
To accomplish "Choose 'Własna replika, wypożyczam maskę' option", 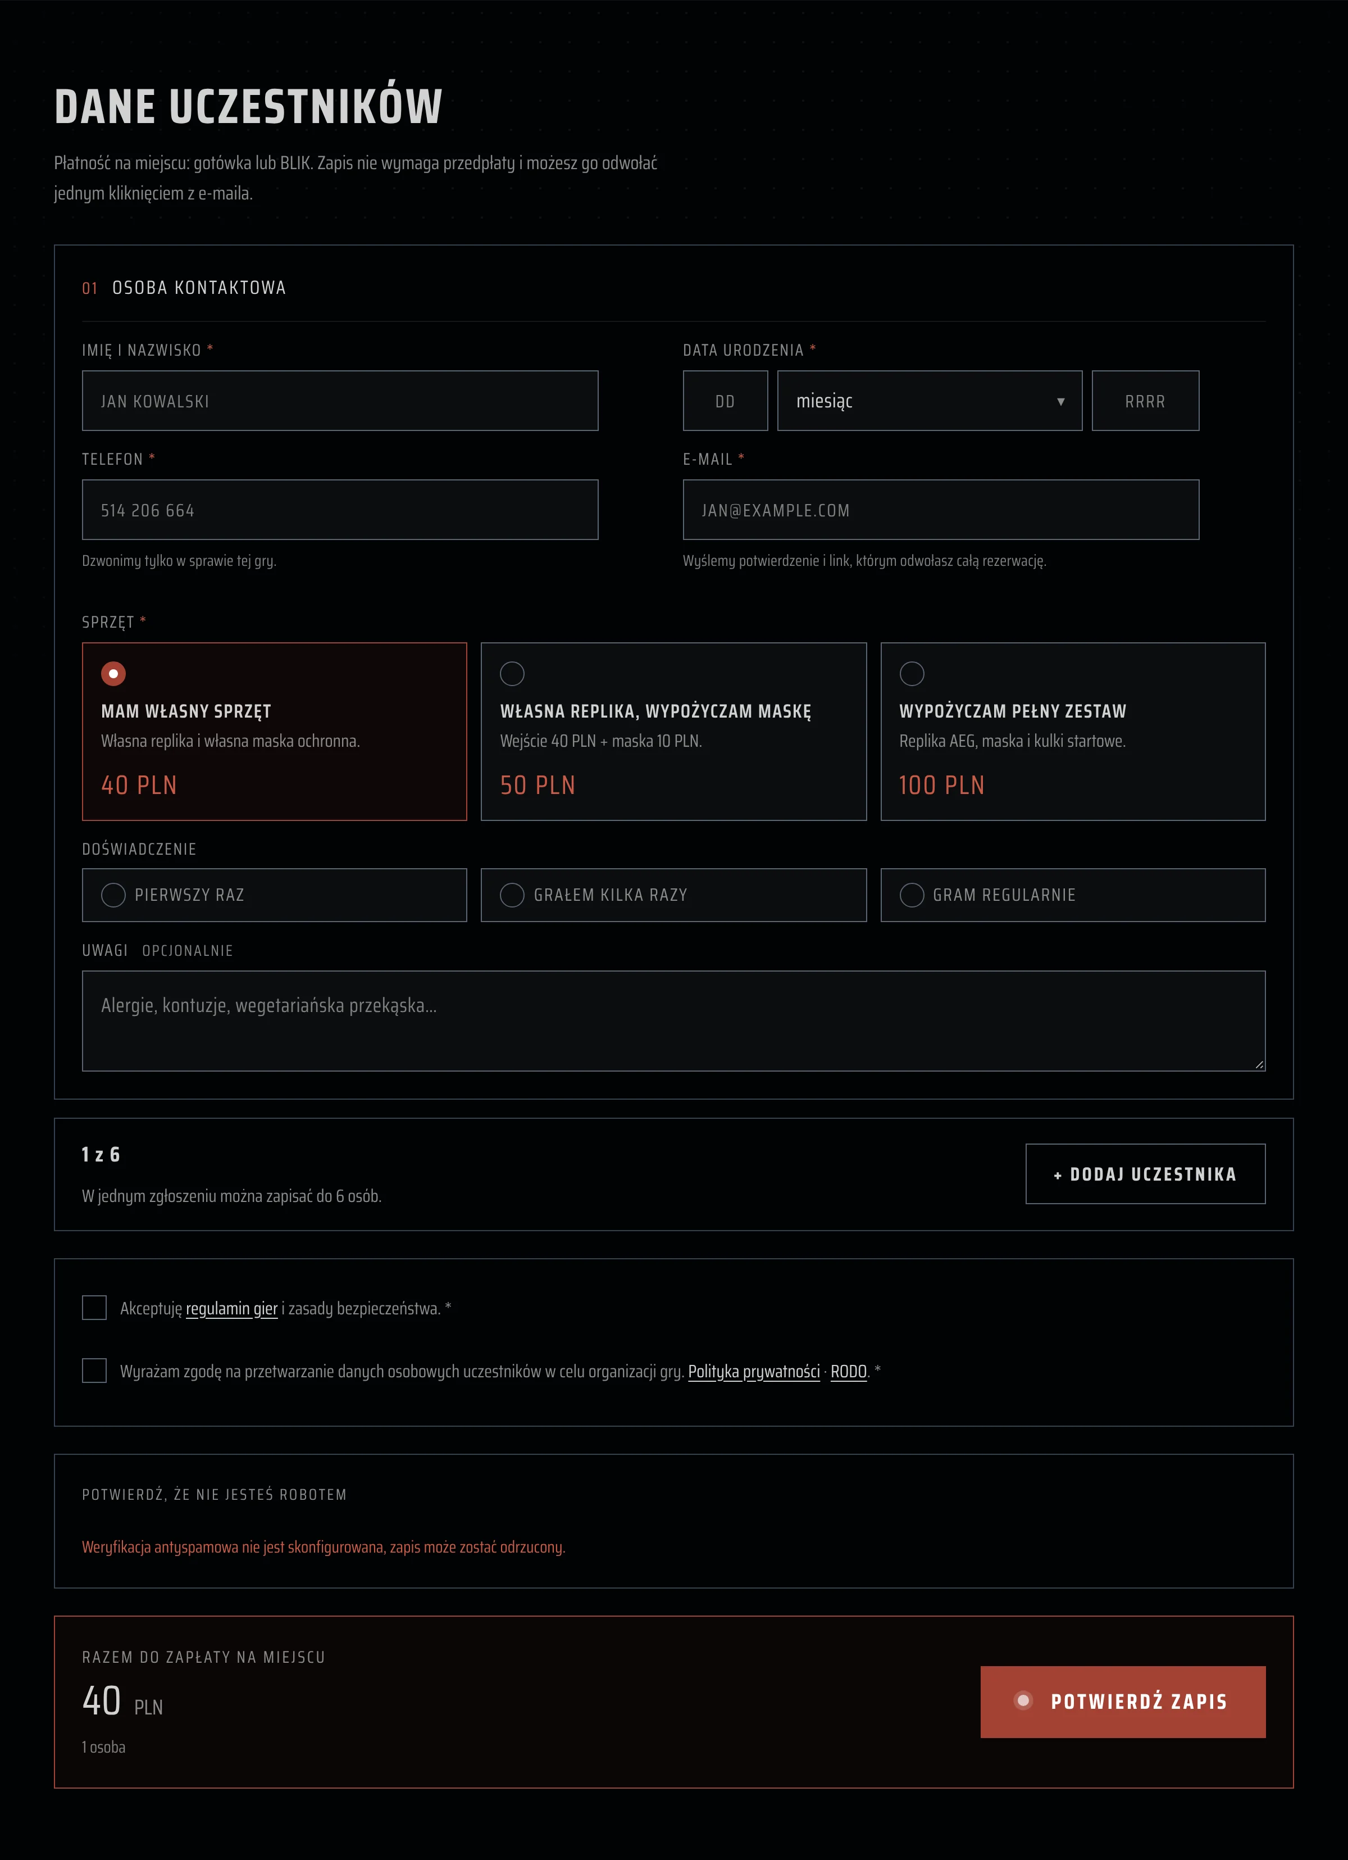I will click(x=673, y=731).
